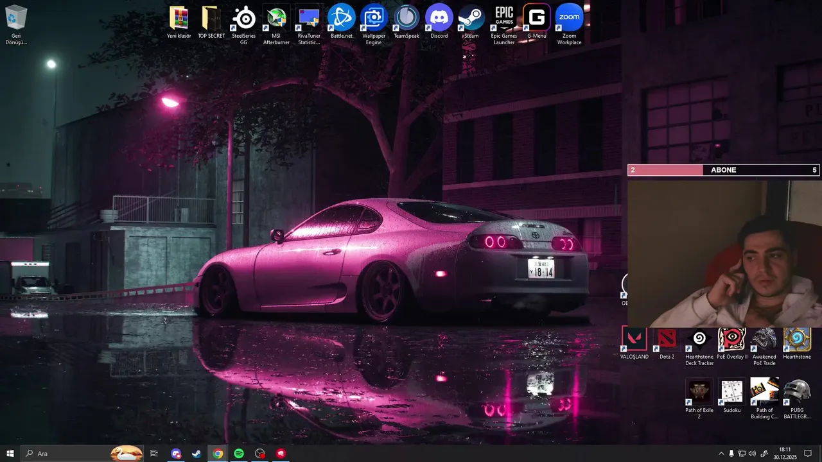Click the pen/link tray icon
Image resolution: width=822 pixels, height=462 pixels.
pos(764,454)
